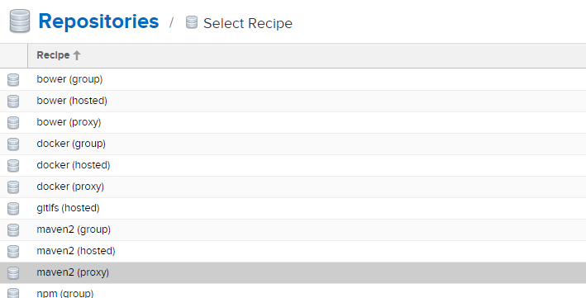586x298 pixels.
Task: Click the maven2 (proxy) row icon
Action: (13, 273)
